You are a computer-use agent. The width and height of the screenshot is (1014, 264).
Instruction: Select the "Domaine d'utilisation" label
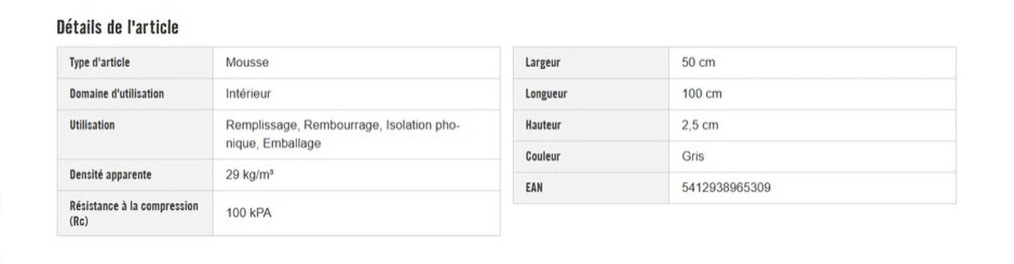click(x=116, y=93)
